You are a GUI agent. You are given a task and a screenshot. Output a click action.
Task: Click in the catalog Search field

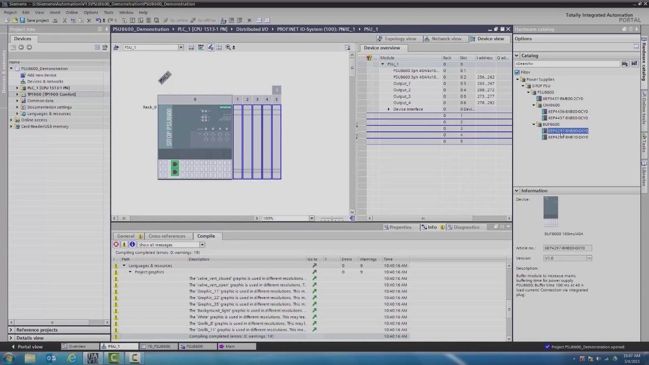point(567,64)
